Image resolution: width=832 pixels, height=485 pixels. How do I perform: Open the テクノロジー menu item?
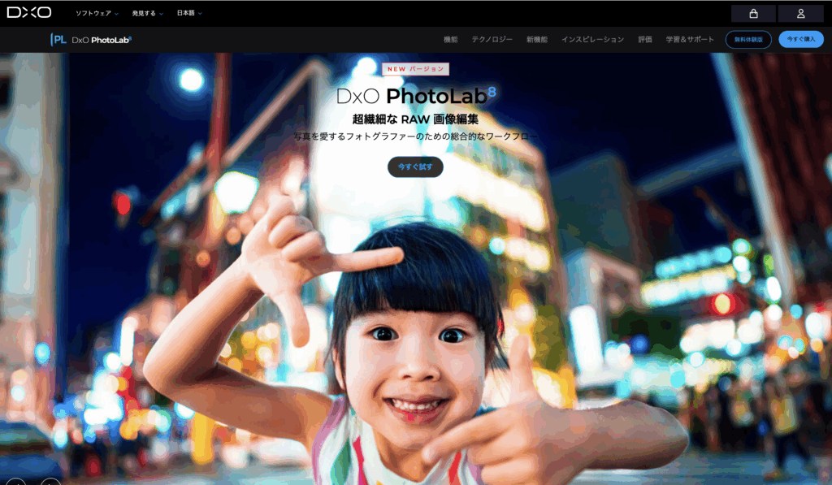(x=492, y=40)
